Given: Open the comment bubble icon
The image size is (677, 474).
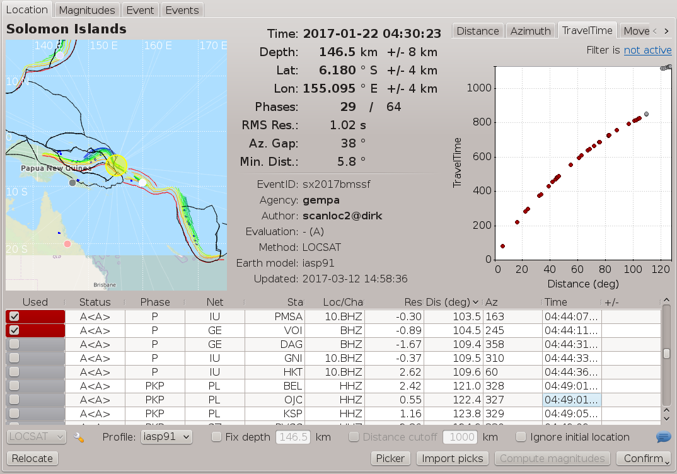Looking at the screenshot, I should (x=663, y=437).
